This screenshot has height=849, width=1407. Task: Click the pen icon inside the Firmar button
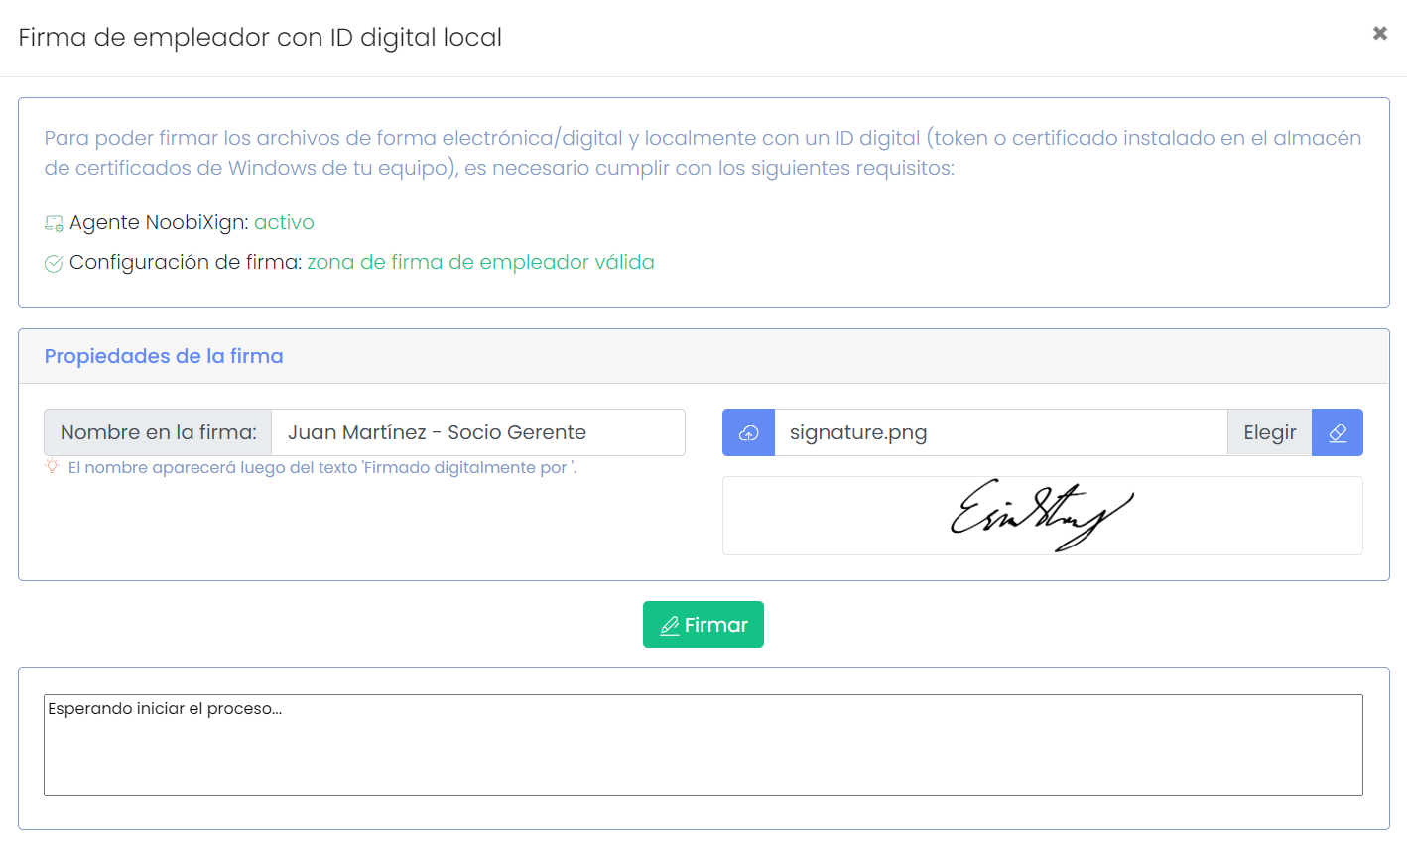coord(671,624)
